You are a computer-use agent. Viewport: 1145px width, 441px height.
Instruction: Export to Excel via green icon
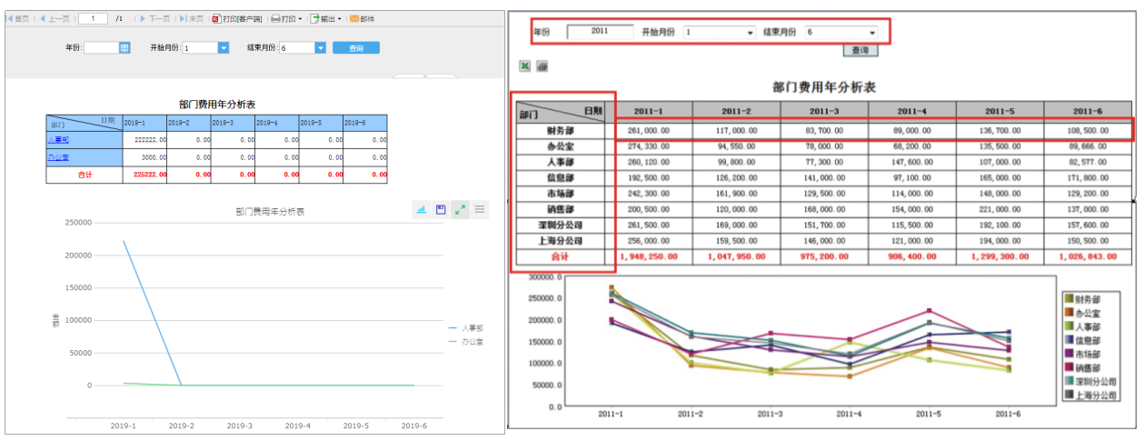click(525, 66)
